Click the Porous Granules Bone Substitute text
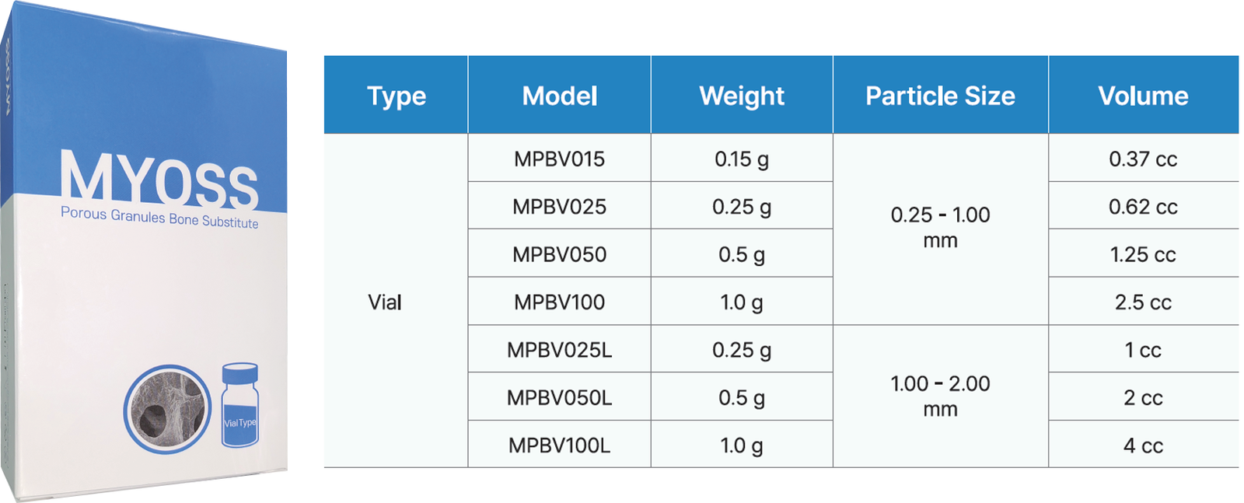 [159, 218]
